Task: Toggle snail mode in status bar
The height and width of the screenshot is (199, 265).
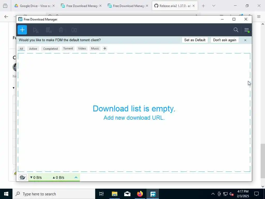Action: pyautogui.click(x=23, y=177)
